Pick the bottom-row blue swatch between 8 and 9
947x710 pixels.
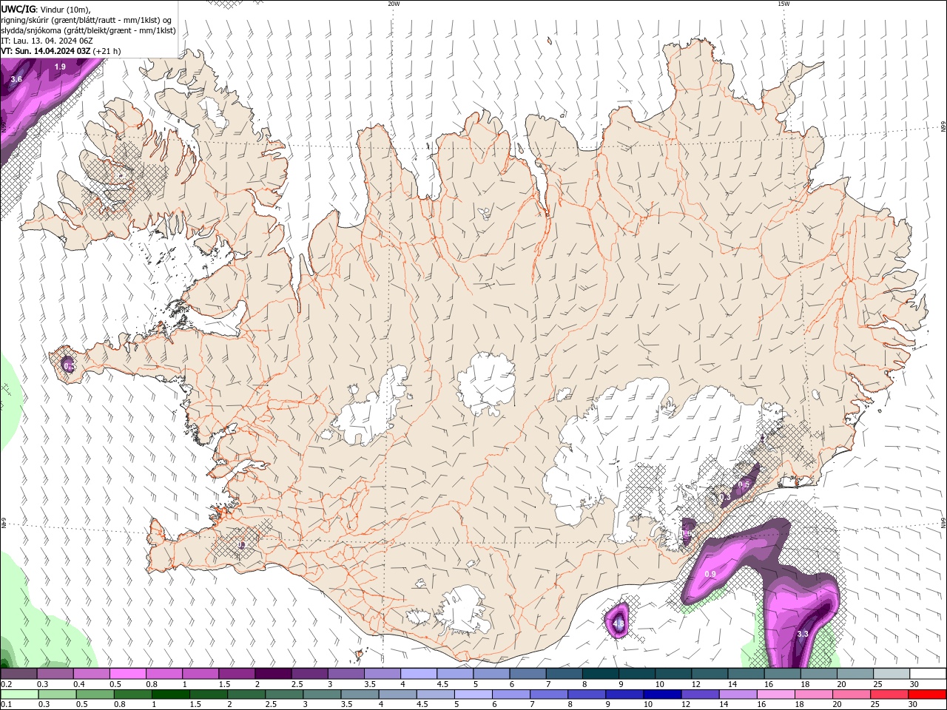[586, 694]
